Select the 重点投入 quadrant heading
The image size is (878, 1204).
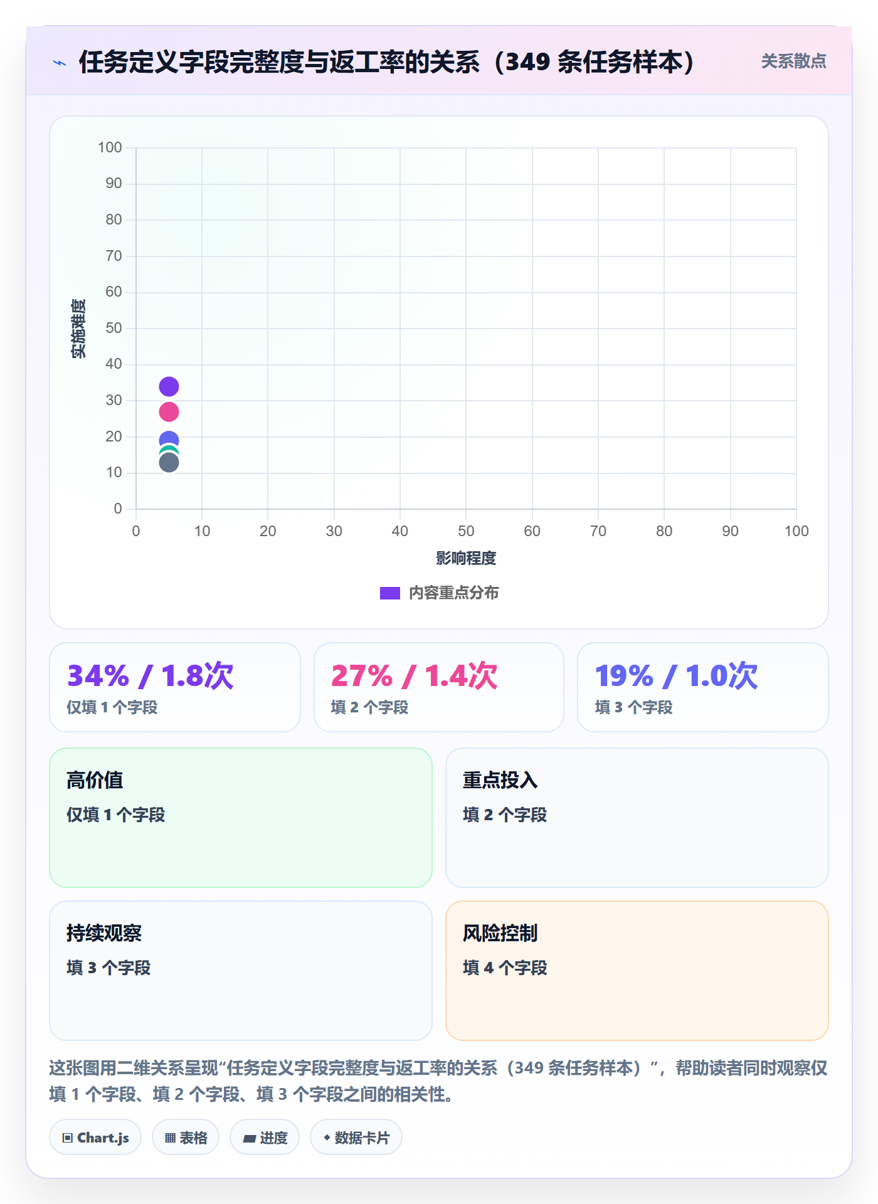tap(500, 780)
